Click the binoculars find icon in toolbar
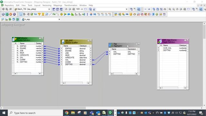 click(x=165, y=9)
